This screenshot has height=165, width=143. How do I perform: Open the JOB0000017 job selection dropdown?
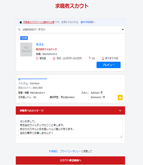click(x=70, y=29)
